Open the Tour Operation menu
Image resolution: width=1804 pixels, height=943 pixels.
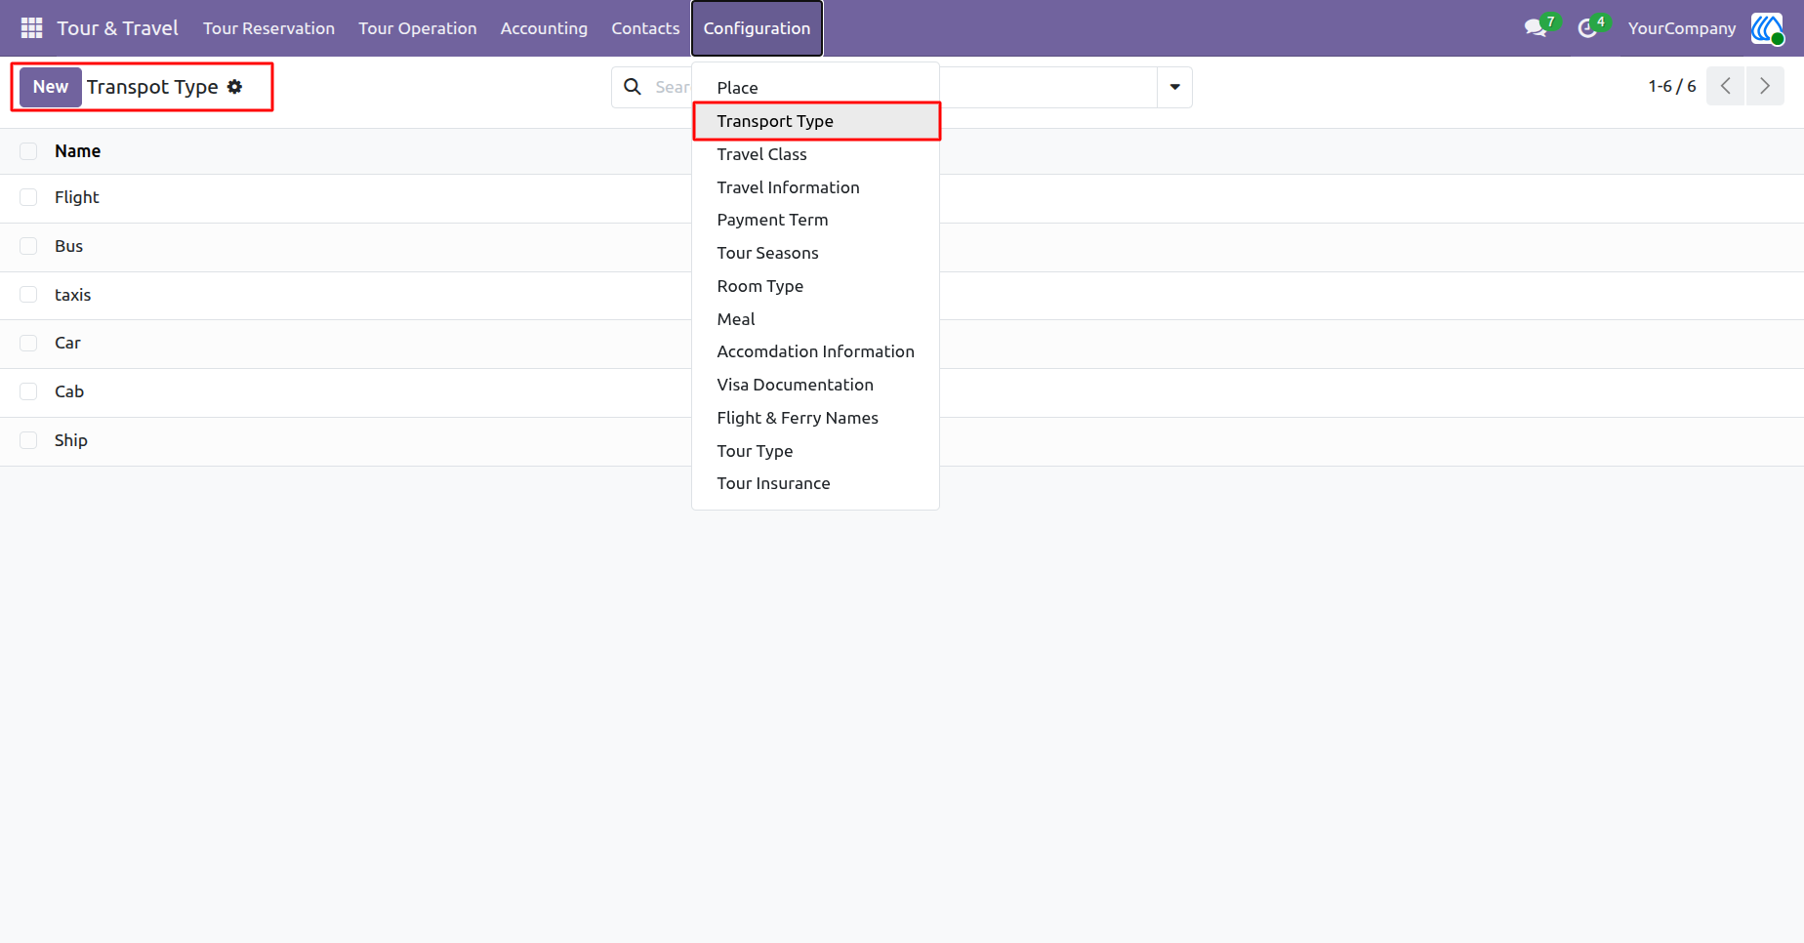click(x=418, y=28)
